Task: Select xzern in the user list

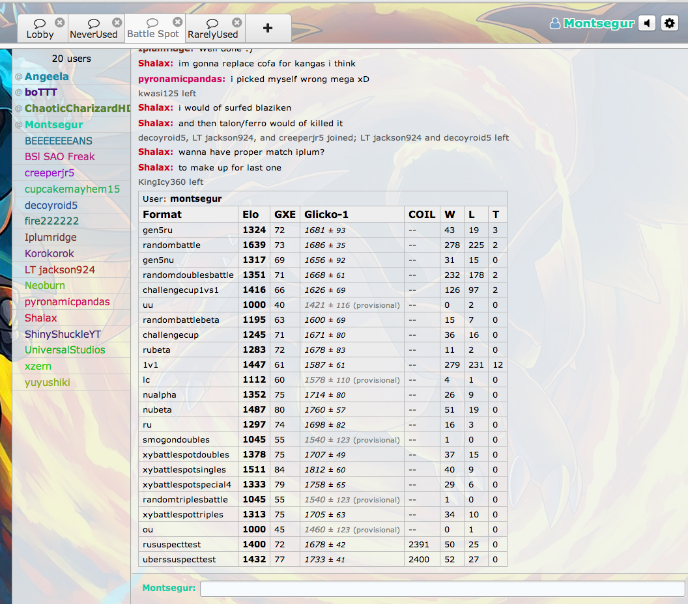Action: click(72, 366)
